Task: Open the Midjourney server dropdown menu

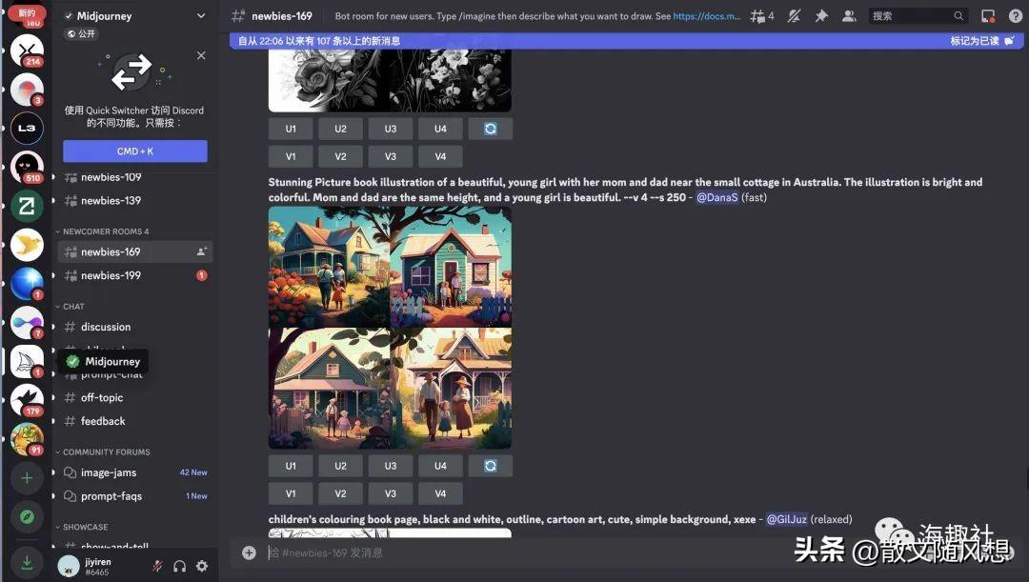Action: click(x=200, y=16)
